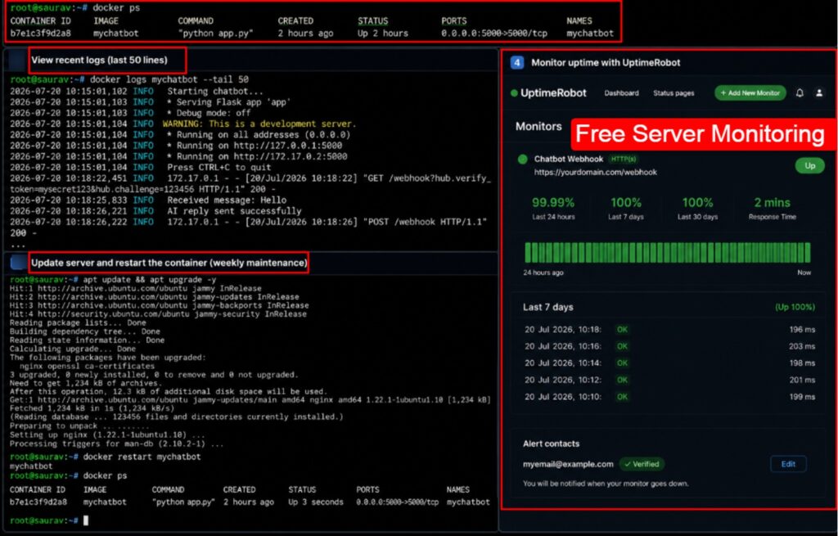This screenshot has width=838, height=536.
Task: Click the myemail@example.com alert contact
Action: point(568,464)
